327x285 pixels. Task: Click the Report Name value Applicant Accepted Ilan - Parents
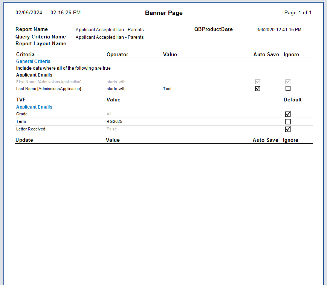tap(110, 30)
